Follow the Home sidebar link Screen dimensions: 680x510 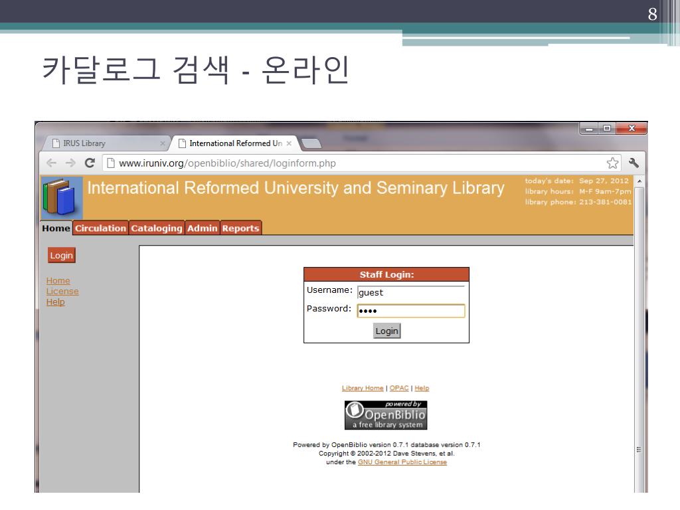coord(58,281)
